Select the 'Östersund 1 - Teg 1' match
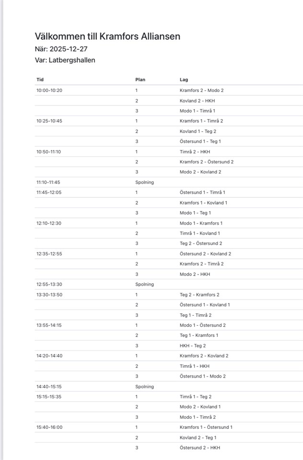303x460 pixels. click(200, 141)
